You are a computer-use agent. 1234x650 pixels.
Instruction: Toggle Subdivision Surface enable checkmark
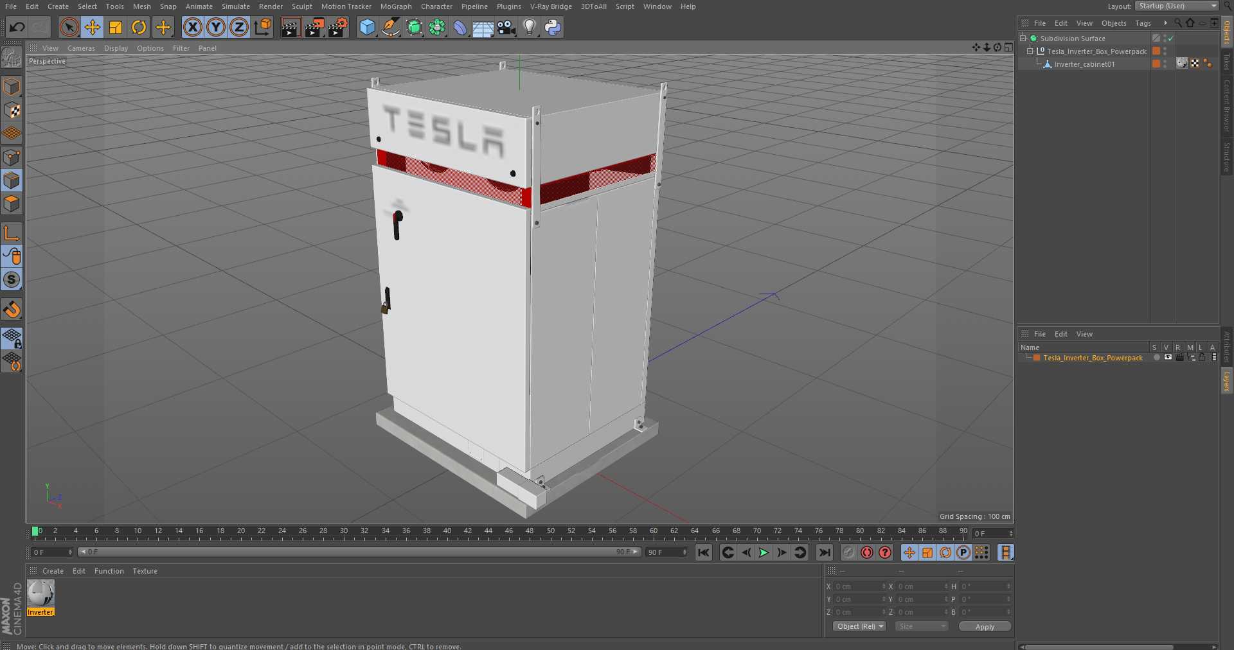pos(1171,39)
